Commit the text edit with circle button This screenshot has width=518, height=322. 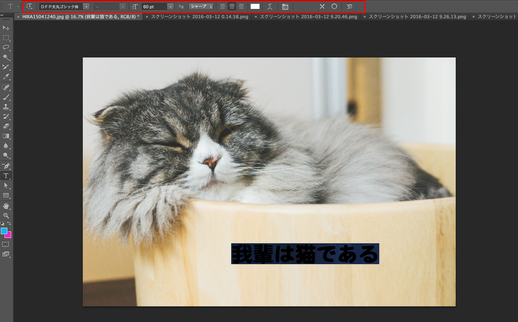tap(334, 6)
